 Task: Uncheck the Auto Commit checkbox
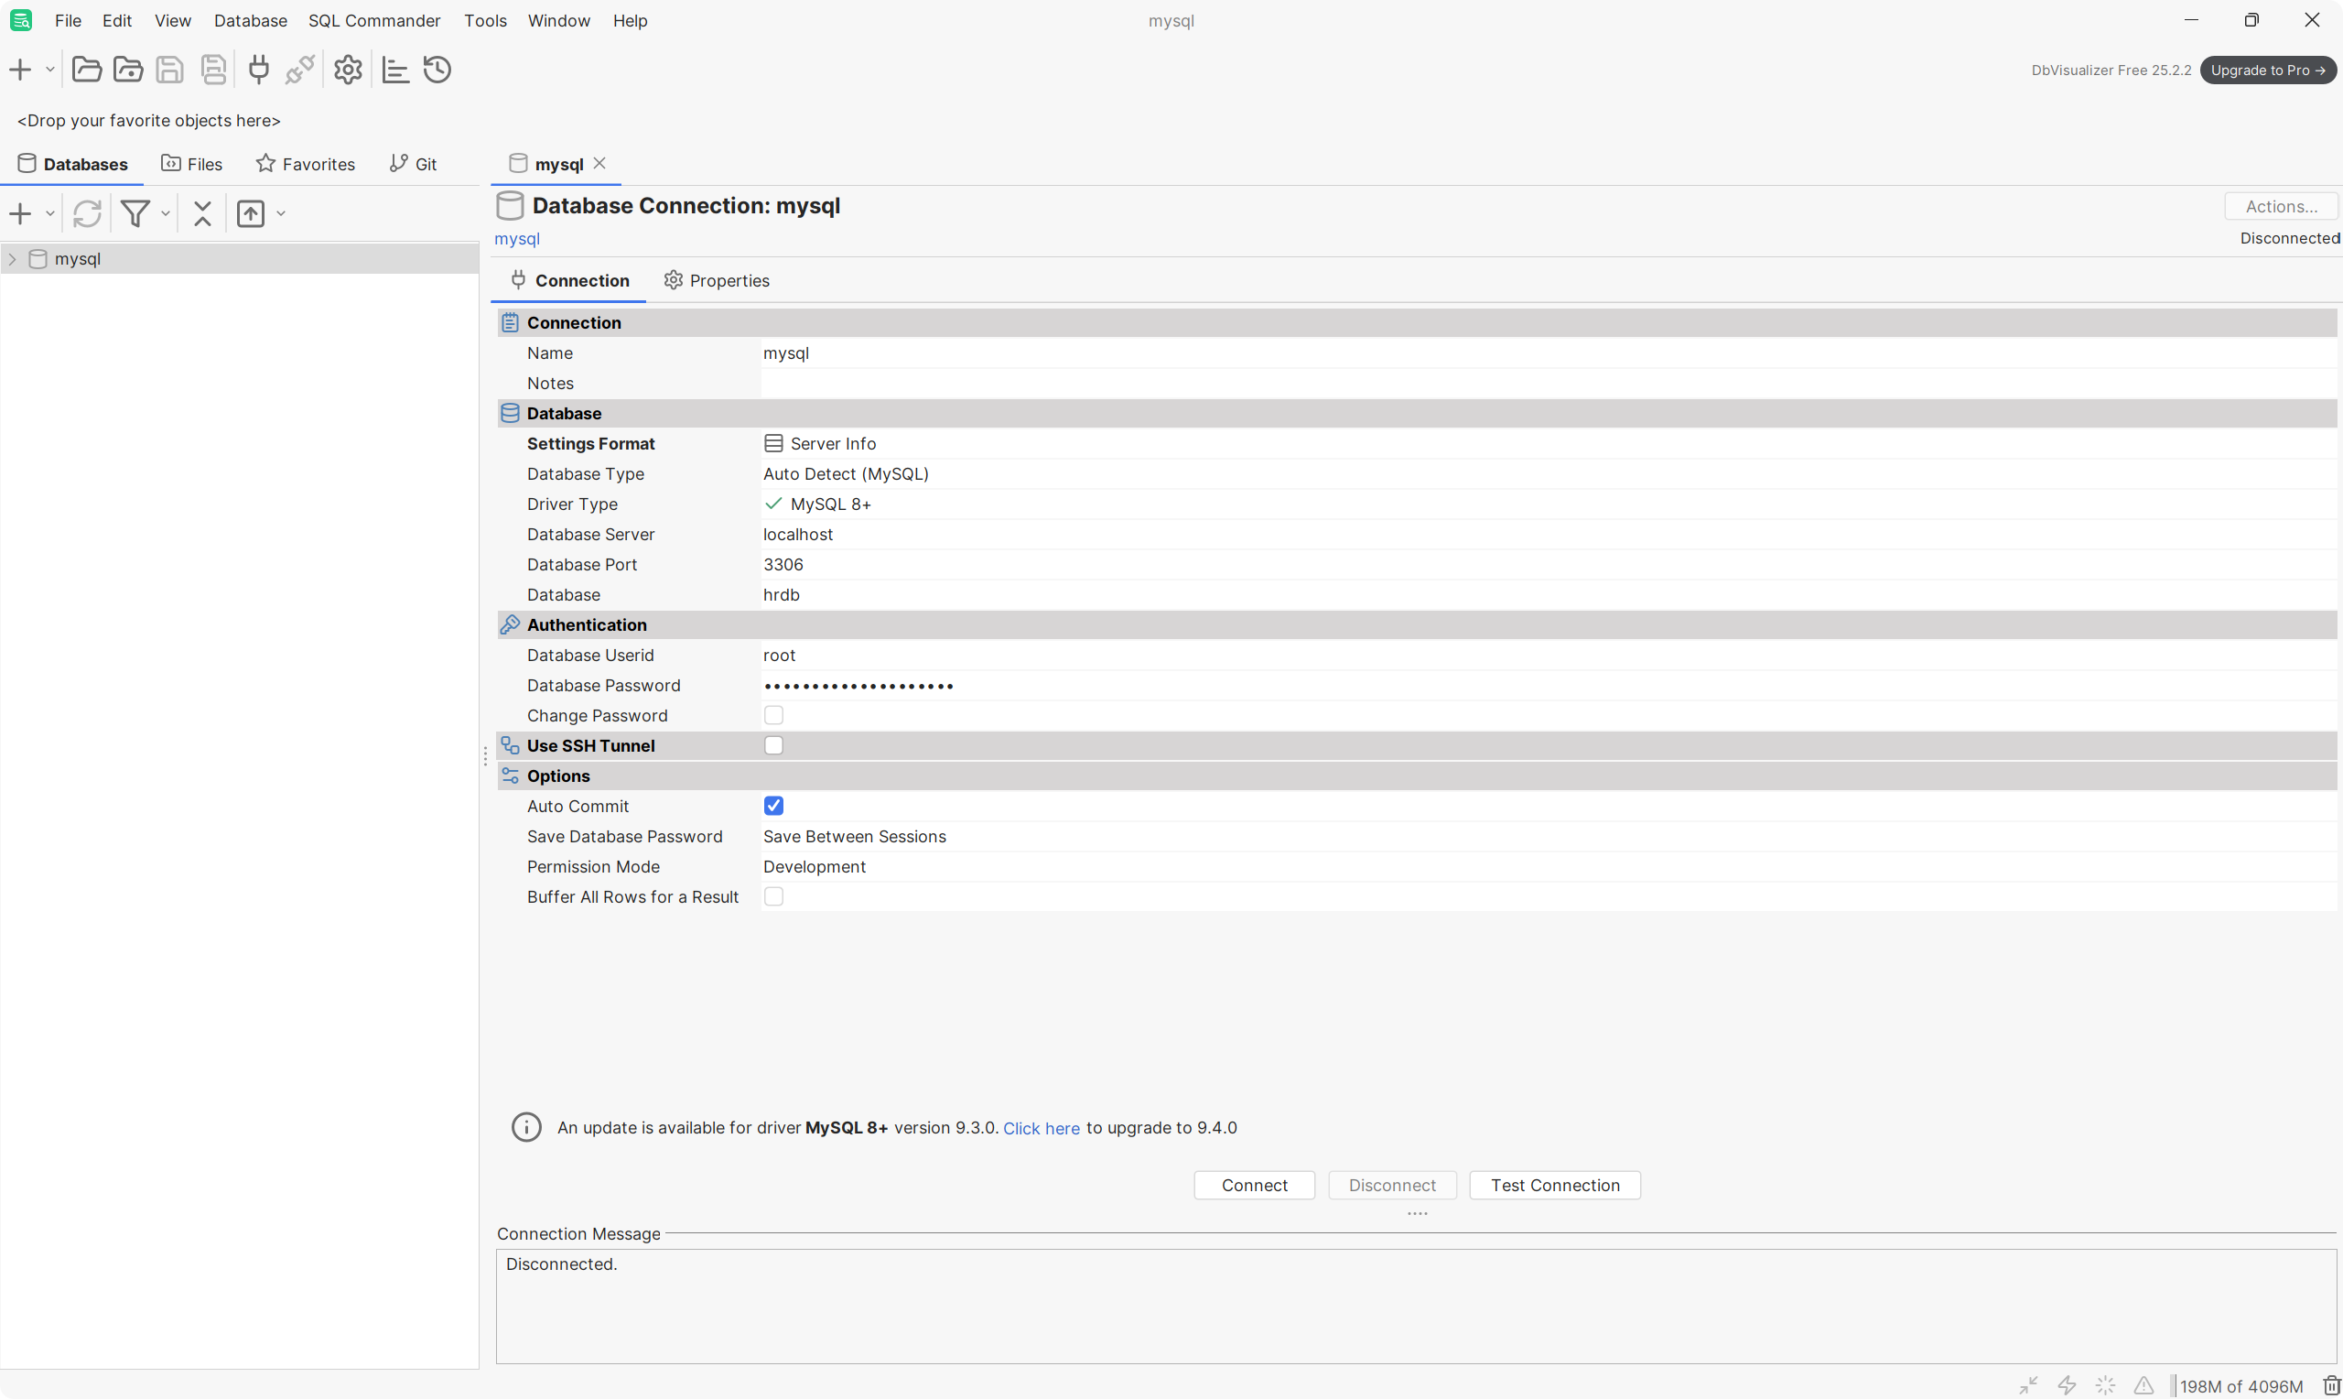coord(773,806)
